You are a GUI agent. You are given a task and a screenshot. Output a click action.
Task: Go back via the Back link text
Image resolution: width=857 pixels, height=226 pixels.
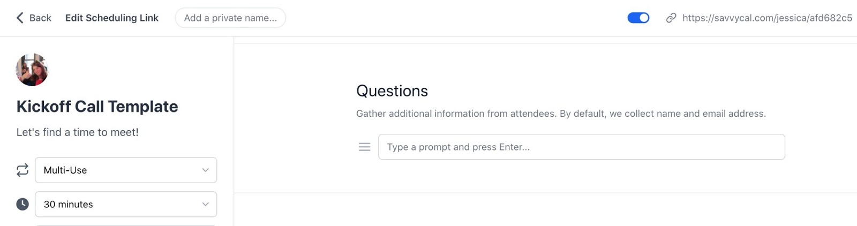coord(40,18)
